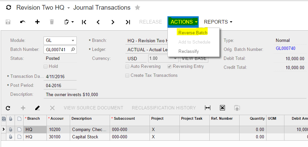Click VIEW SOURCE DOCUMENT button
The height and width of the screenshot is (147, 308).
coord(93,108)
